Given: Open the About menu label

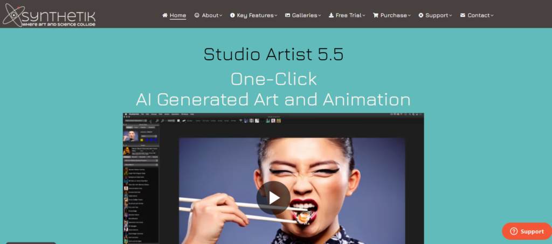Looking at the screenshot, I should tap(210, 15).
